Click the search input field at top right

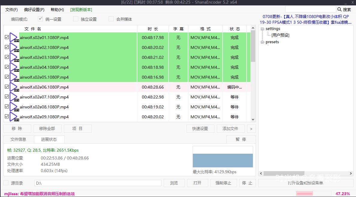coord(311,9)
